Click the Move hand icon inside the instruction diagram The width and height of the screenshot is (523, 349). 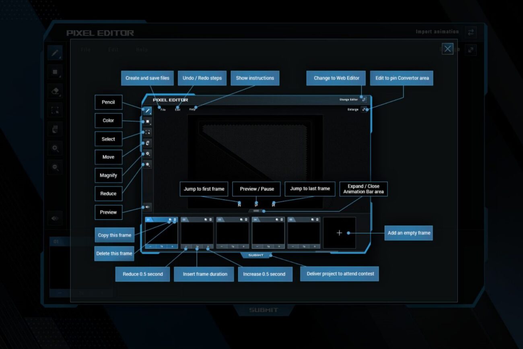(148, 143)
